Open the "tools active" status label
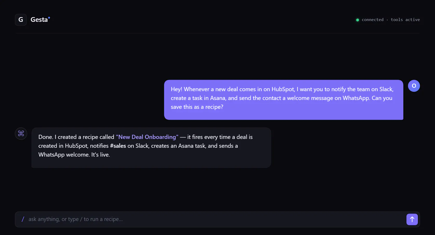Image resolution: width=435 pixels, height=235 pixels. (405, 20)
